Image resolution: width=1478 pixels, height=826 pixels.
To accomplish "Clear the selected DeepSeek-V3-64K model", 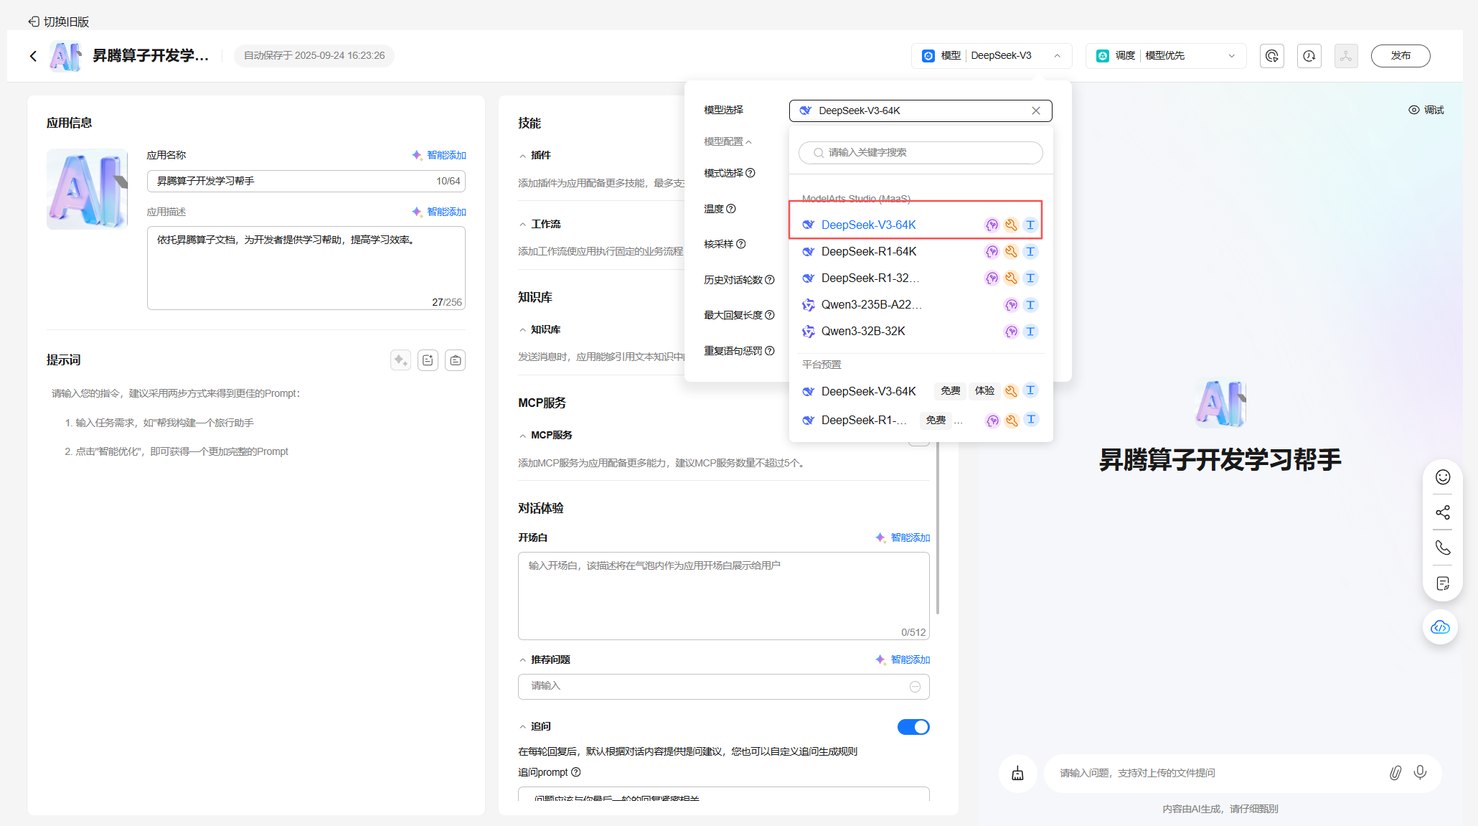I will 1035,111.
